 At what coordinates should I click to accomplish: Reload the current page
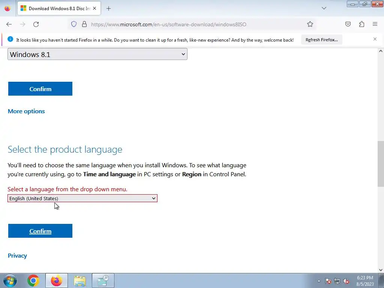[x=36, y=24]
